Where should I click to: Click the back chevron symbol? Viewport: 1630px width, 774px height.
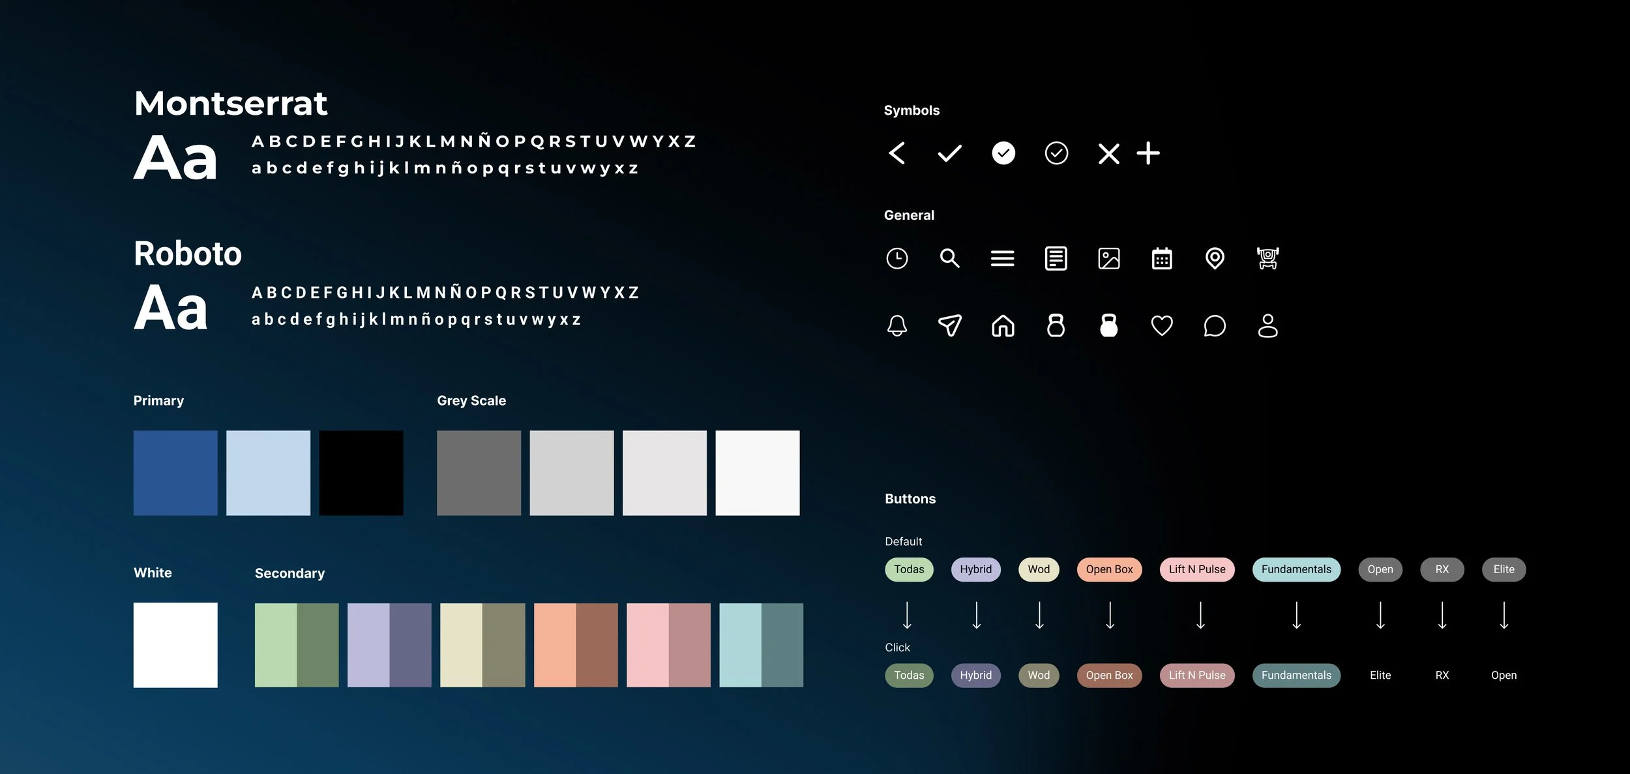(x=897, y=153)
